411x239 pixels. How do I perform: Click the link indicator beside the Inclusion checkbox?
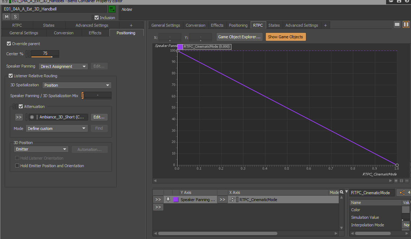93,18
